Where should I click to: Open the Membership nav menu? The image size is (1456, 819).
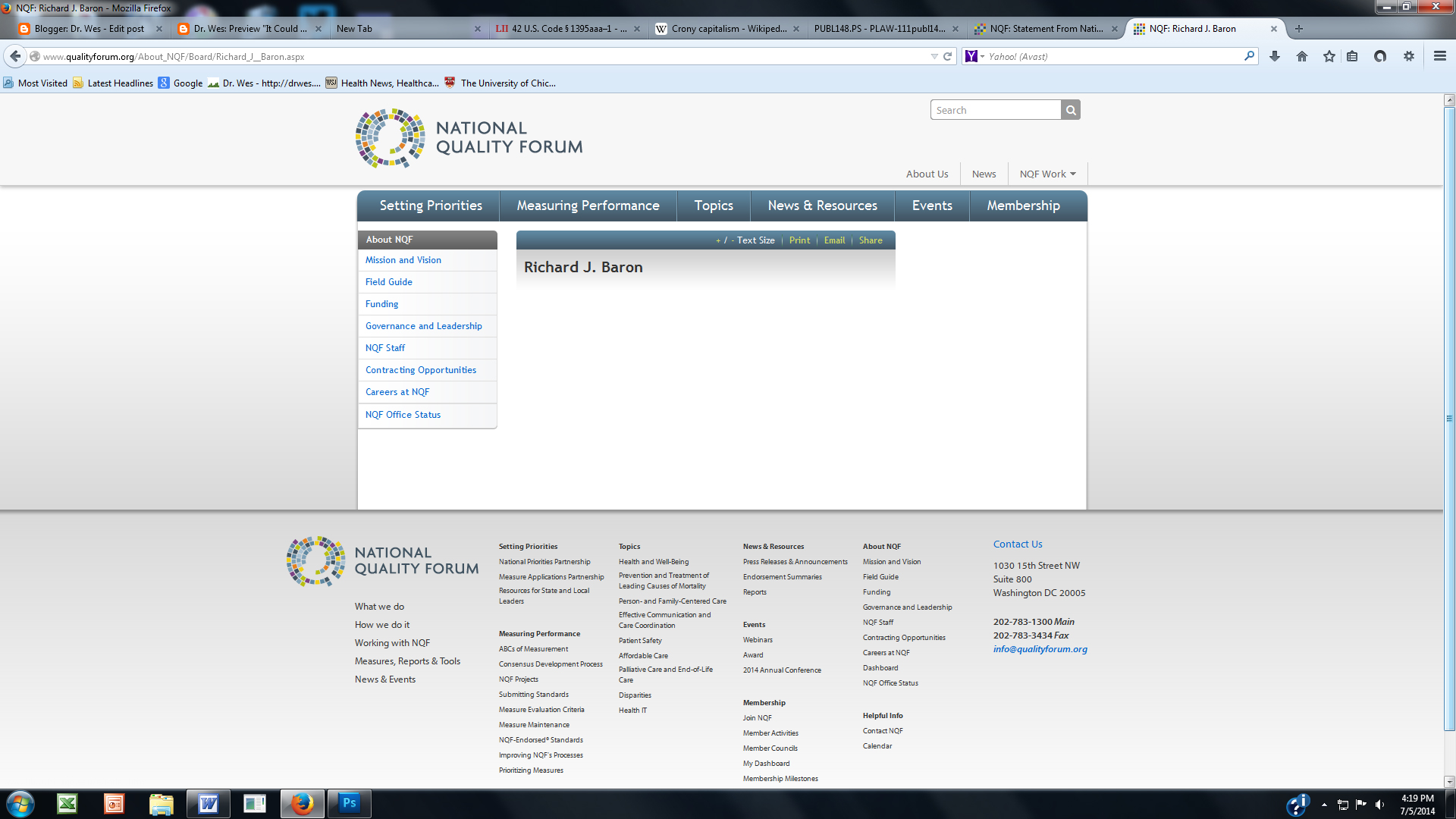tap(1023, 206)
